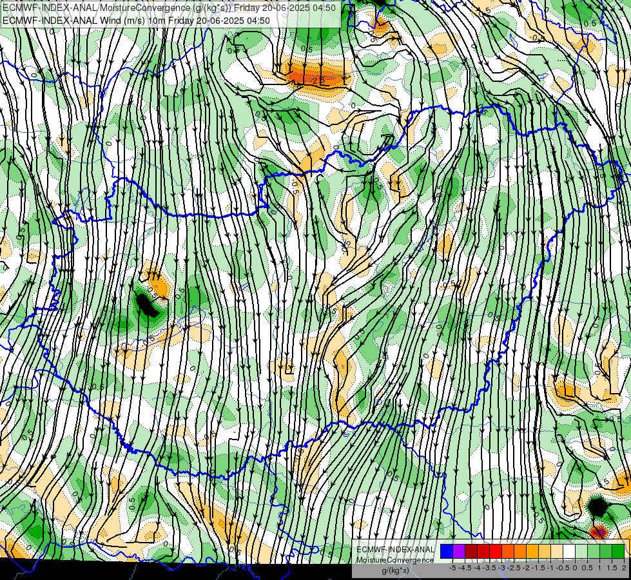The height and width of the screenshot is (580, 631).
Task: Click the blue legend swatch above -5
Action: pos(447,552)
